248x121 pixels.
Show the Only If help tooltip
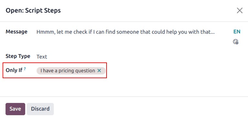coord(25,69)
